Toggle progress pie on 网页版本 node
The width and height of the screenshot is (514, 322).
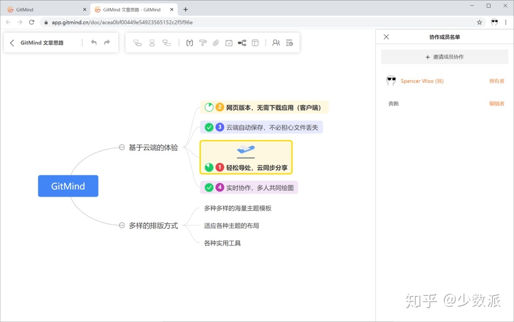click(x=209, y=108)
